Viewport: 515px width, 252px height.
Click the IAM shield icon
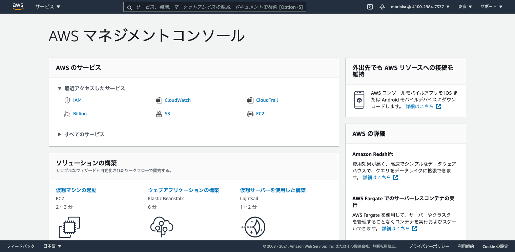click(x=67, y=100)
